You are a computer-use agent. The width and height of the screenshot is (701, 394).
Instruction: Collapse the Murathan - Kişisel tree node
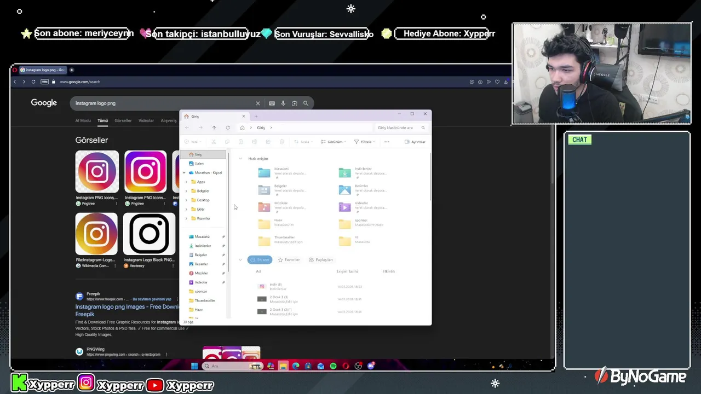pyautogui.click(x=184, y=173)
